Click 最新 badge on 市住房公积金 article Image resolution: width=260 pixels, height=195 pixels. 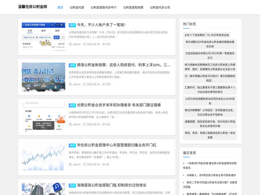(x=72, y=146)
